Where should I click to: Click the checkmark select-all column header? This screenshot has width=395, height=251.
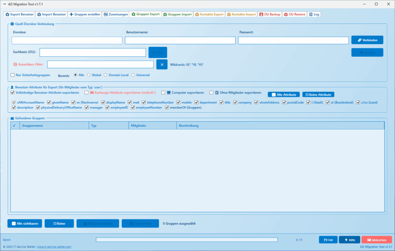point(14,126)
